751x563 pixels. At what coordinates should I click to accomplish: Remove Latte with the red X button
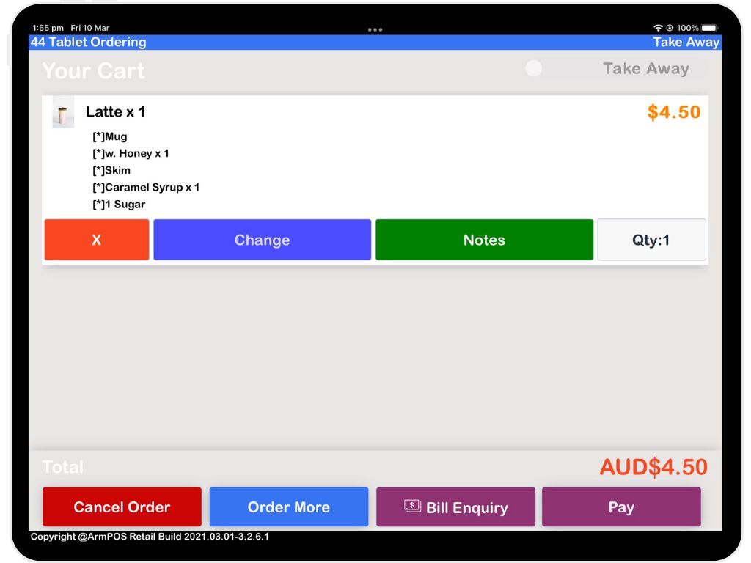pyautogui.click(x=97, y=240)
